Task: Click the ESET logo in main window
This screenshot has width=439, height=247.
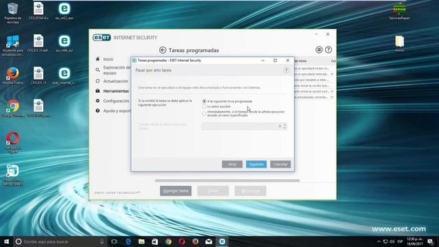Action: point(102,38)
